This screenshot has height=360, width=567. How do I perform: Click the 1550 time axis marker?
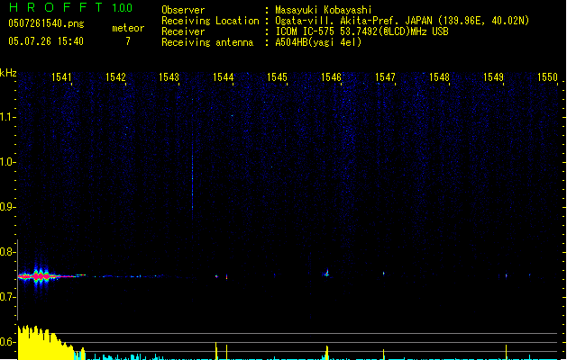(547, 77)
